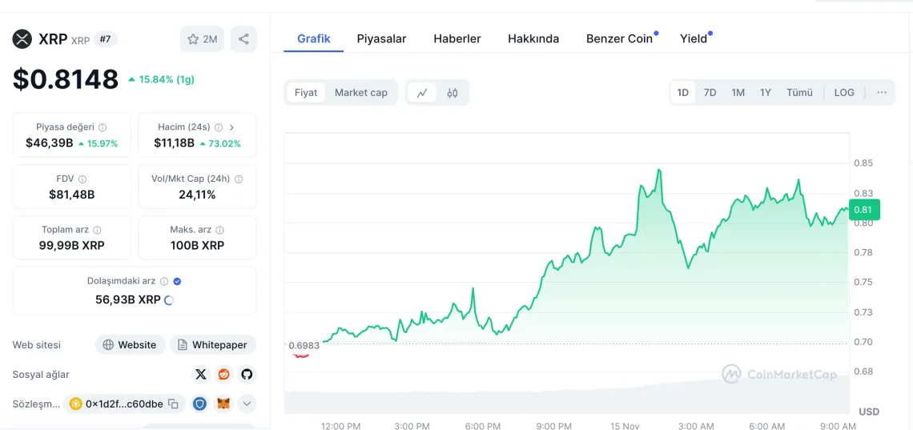The width and height of the screenshot is (913, 430).
Task: Open the GitHub social link
Action: pyautogui.click(x=247, y=374)
